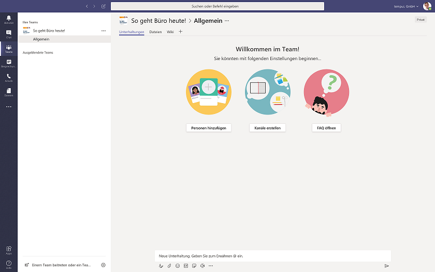Switch to the Wiki tab
The width and height of the screenshot is (435, 272).
170,32
